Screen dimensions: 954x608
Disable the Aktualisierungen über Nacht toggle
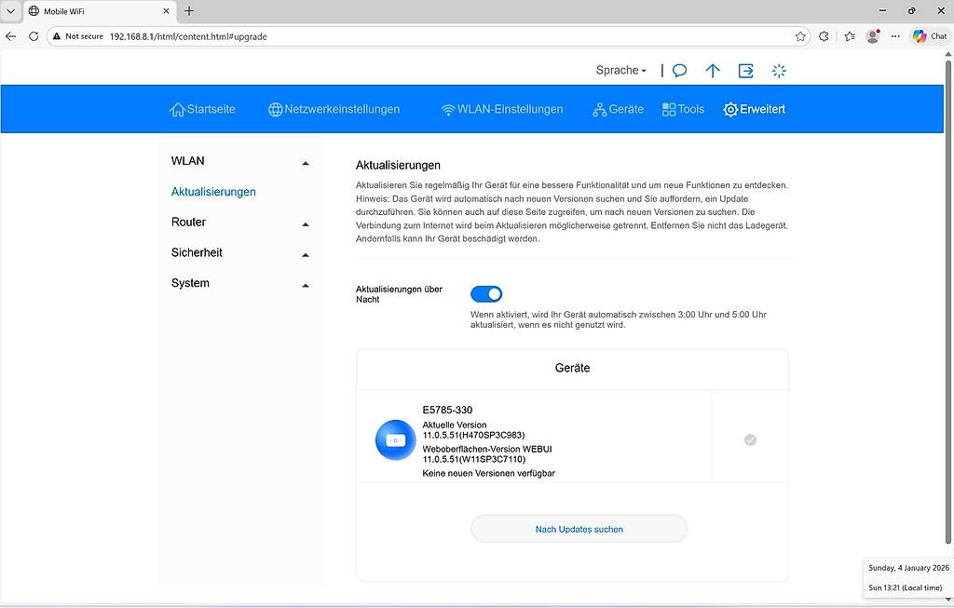coord(486,294)
